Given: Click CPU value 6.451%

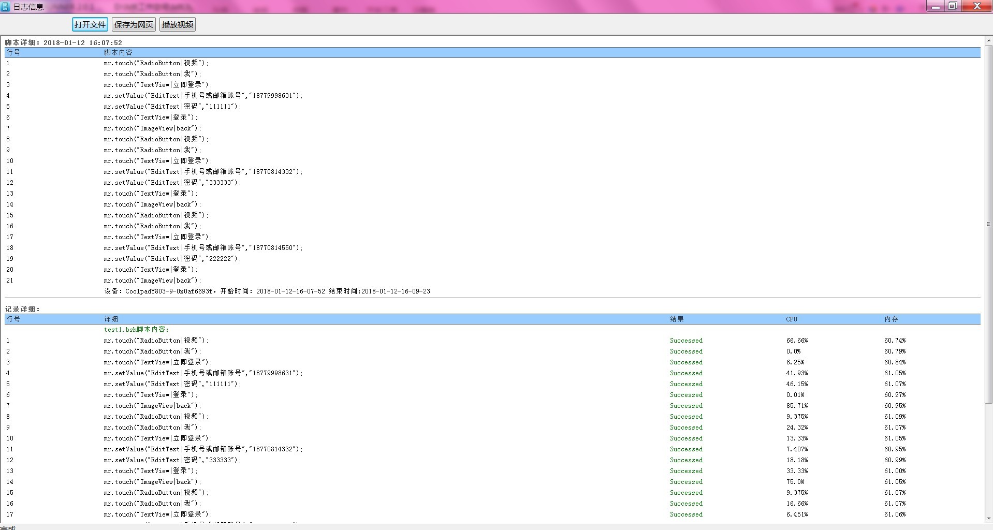Looking at the screenshot, I should 797,514.
